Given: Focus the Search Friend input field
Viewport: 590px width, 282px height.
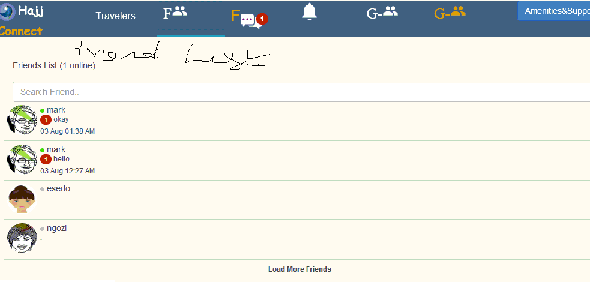Looking at the screenshot, I should (x=301, y=92).
